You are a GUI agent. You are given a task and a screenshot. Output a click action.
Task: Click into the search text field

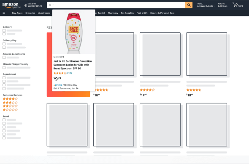point(120,5)
